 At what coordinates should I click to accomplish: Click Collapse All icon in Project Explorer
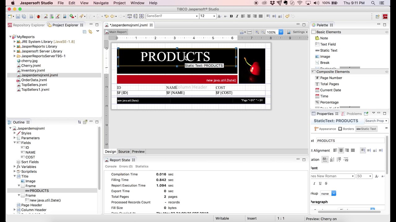[84, 32]
